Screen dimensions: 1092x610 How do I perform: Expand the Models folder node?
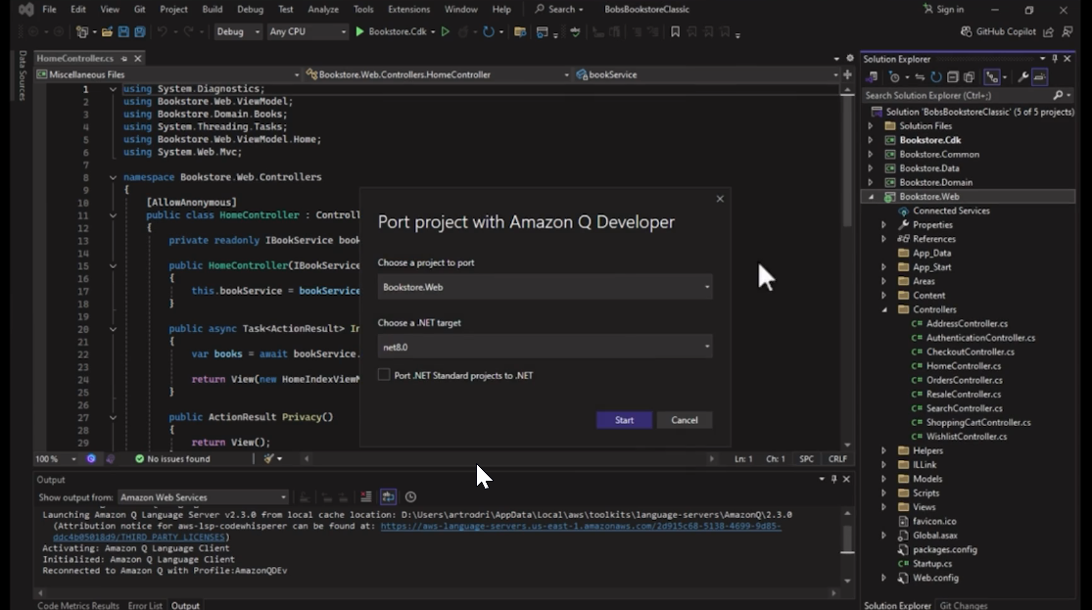(884, 479)
